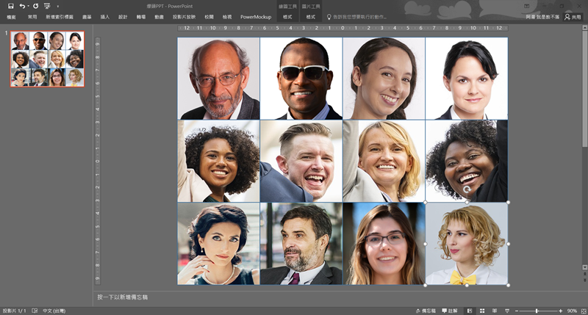Expand the Undo history dropdown arrow
The image size is (588, 315).
(x=28, y=6)
